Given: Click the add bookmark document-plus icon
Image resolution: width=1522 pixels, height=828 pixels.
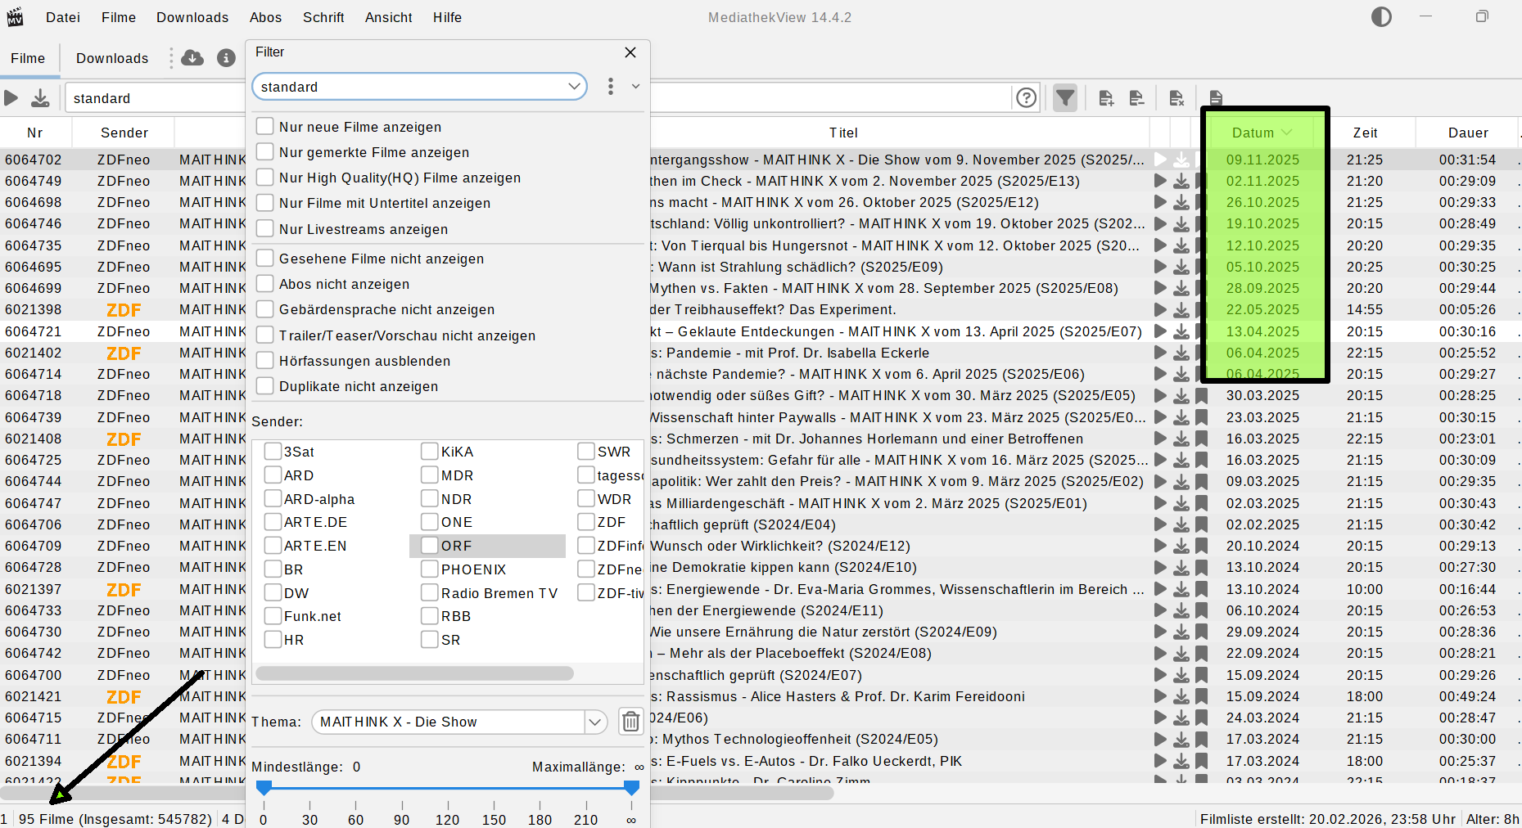Looking at the screenshot, I should (x=1105, y=98).
